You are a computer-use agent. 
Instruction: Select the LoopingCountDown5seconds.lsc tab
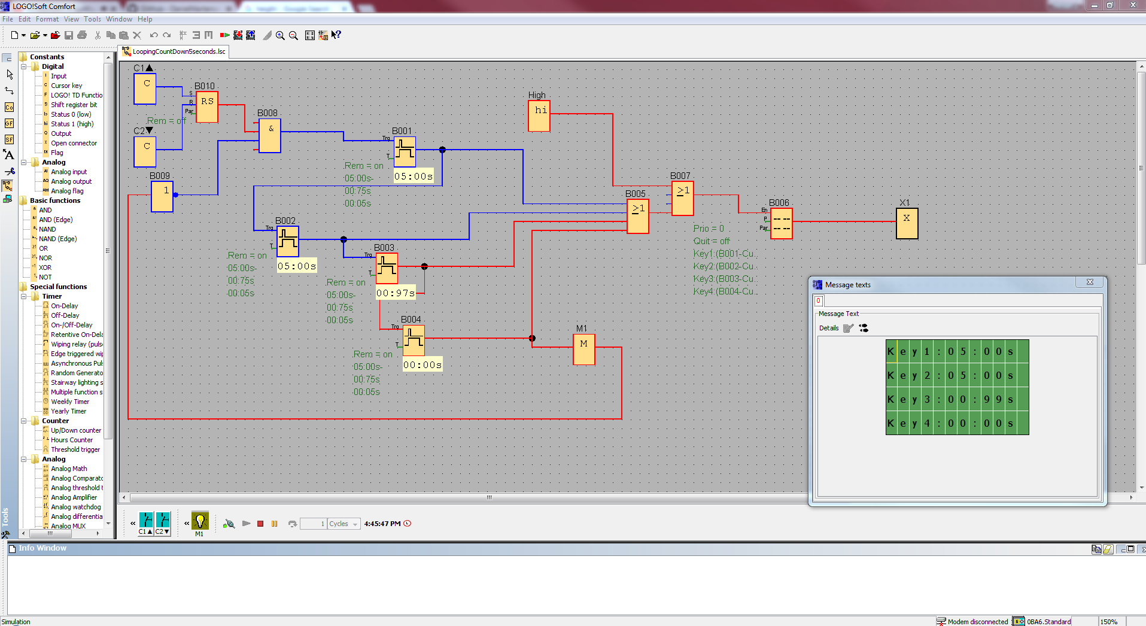point(174,51)
